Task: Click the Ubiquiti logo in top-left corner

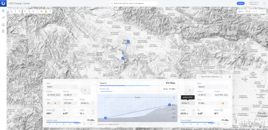Action: (x=3, y=3)
